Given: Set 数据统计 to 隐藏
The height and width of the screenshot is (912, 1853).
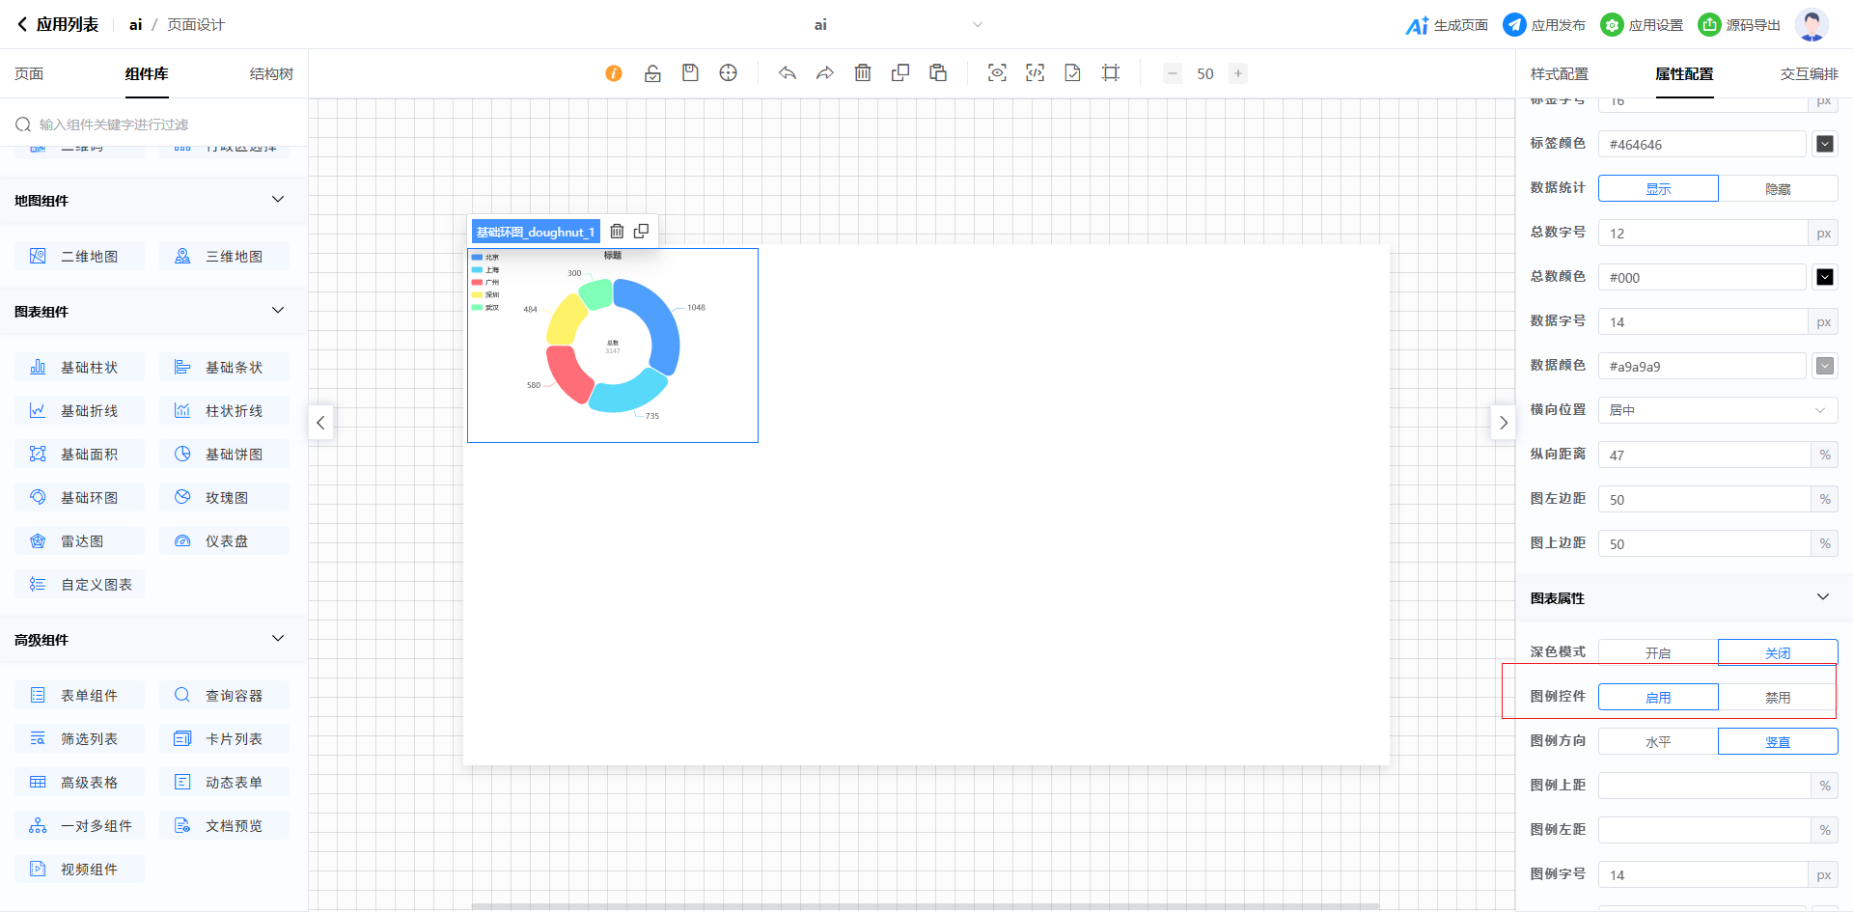Looking at the screenshot, I should 1777,188.
